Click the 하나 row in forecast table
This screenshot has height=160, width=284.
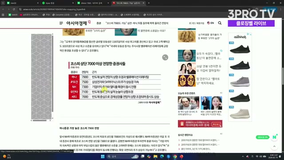coord(114,77)
